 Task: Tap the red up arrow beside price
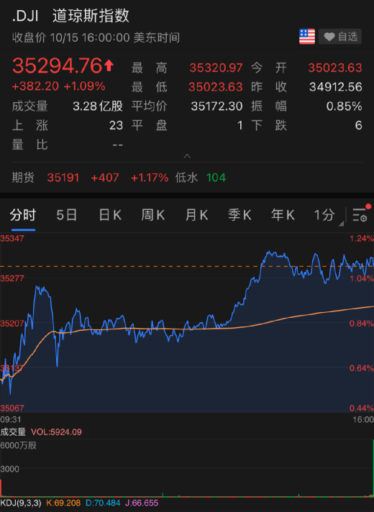click(109, 65)
